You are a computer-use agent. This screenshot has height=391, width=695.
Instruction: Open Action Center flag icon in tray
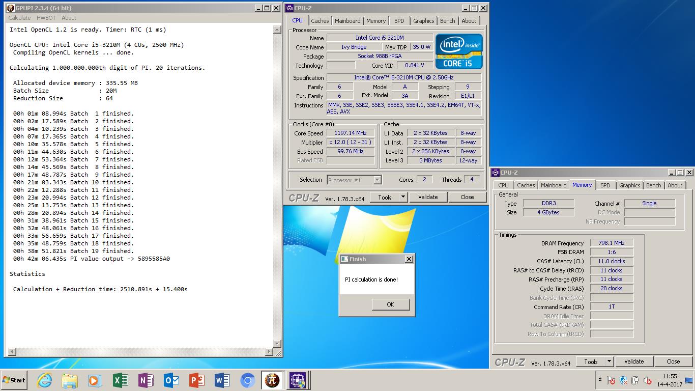point(612,380)
